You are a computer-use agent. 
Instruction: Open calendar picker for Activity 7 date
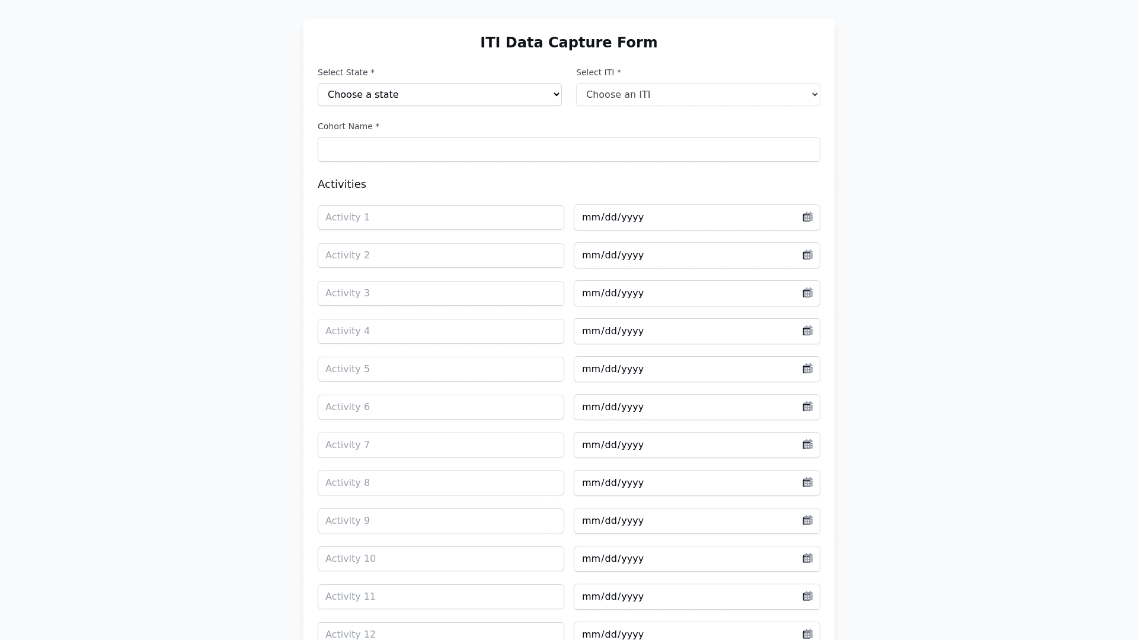tap(807, 445)
